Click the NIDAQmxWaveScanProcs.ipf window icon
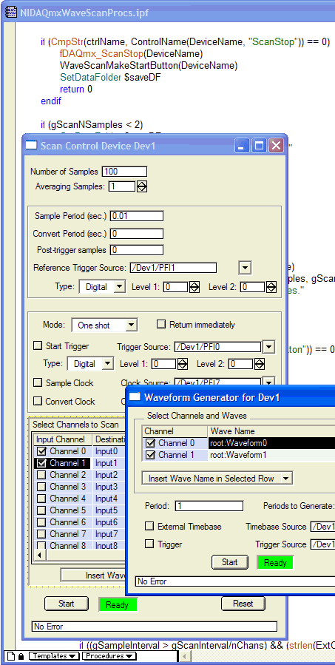 pos(11,13)
